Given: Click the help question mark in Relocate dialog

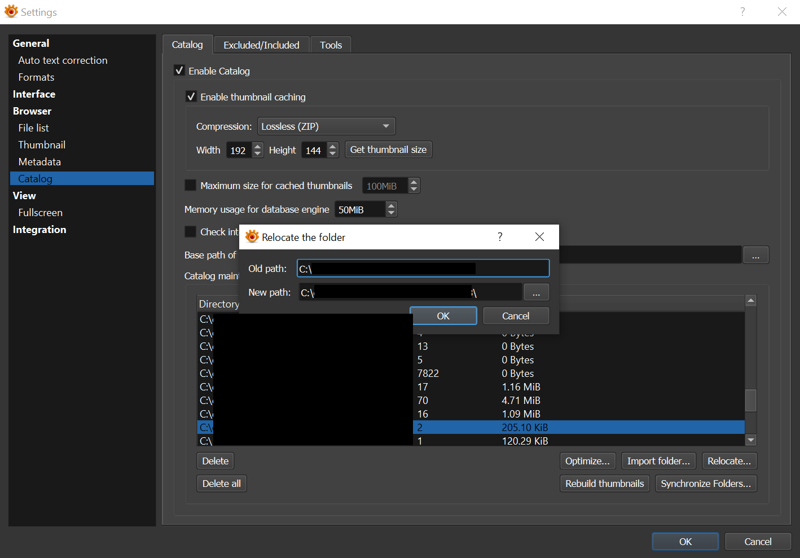Looking at the screenshot, I should point(500,237).
